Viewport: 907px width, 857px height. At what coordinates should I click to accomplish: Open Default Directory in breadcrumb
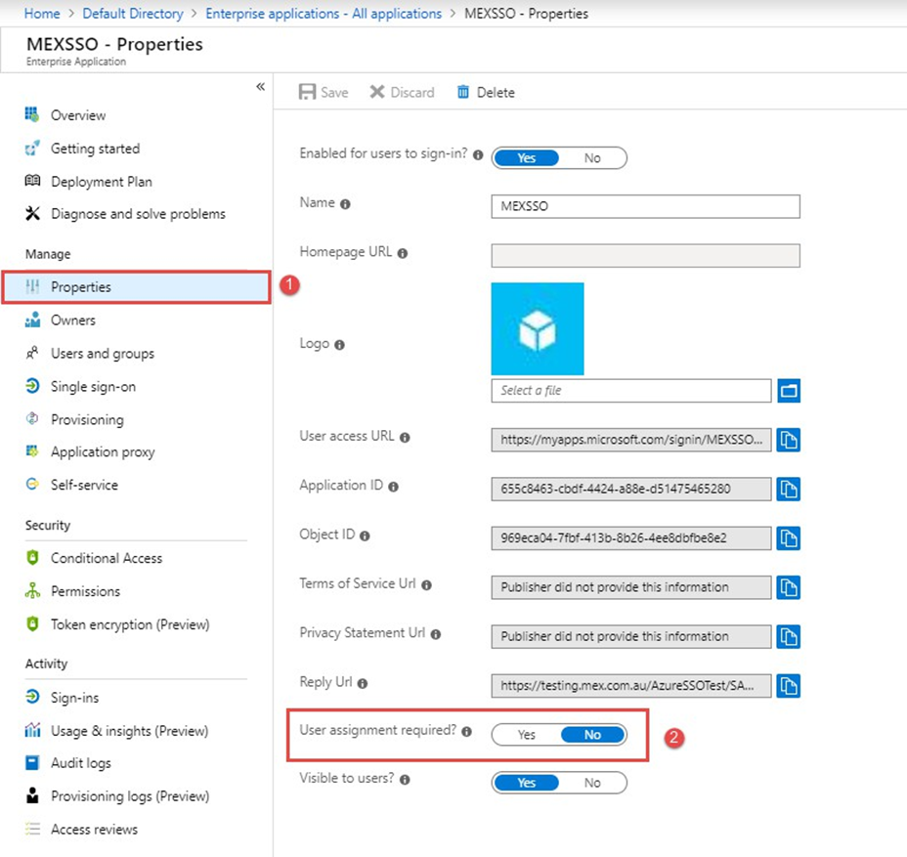(x=133, y=14)
